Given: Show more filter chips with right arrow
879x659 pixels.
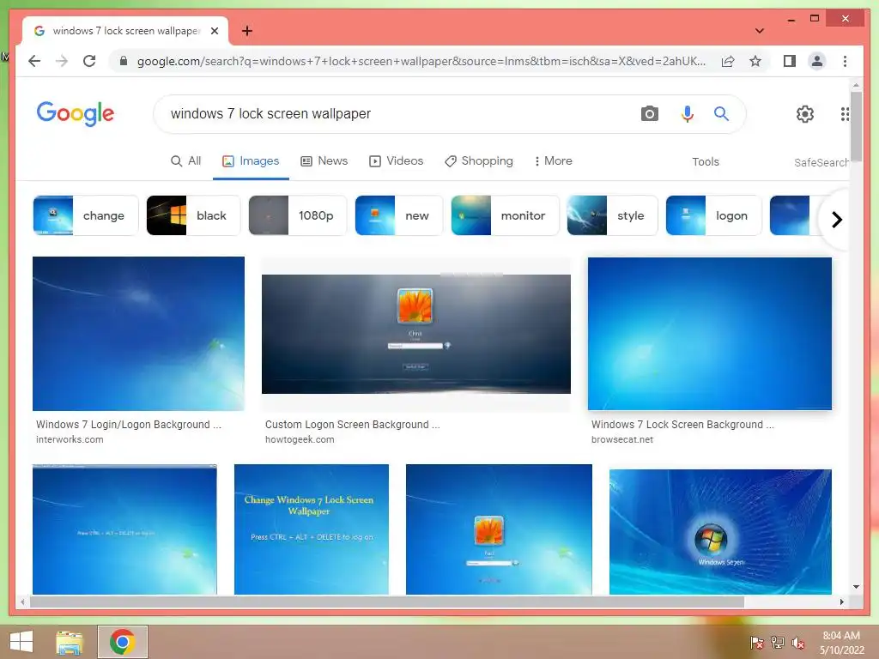Looking at the screenshot, I should (836, 220).
